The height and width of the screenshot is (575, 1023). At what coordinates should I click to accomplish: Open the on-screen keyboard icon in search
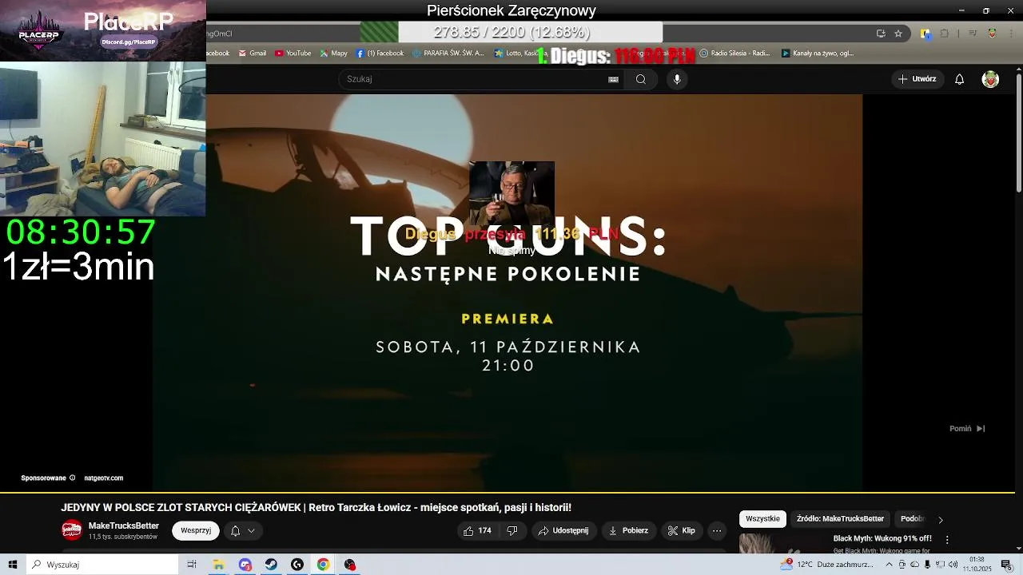(x=613, y=79)
